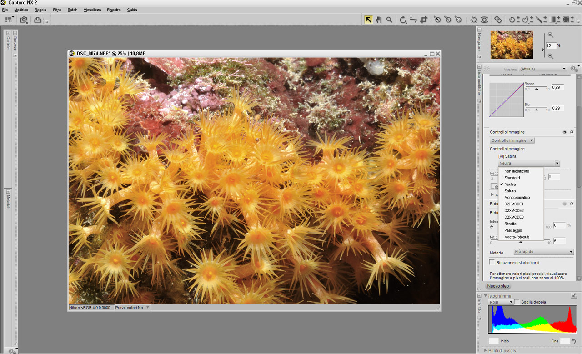Open the Controllo immagine dropdown button

point(512,140)
